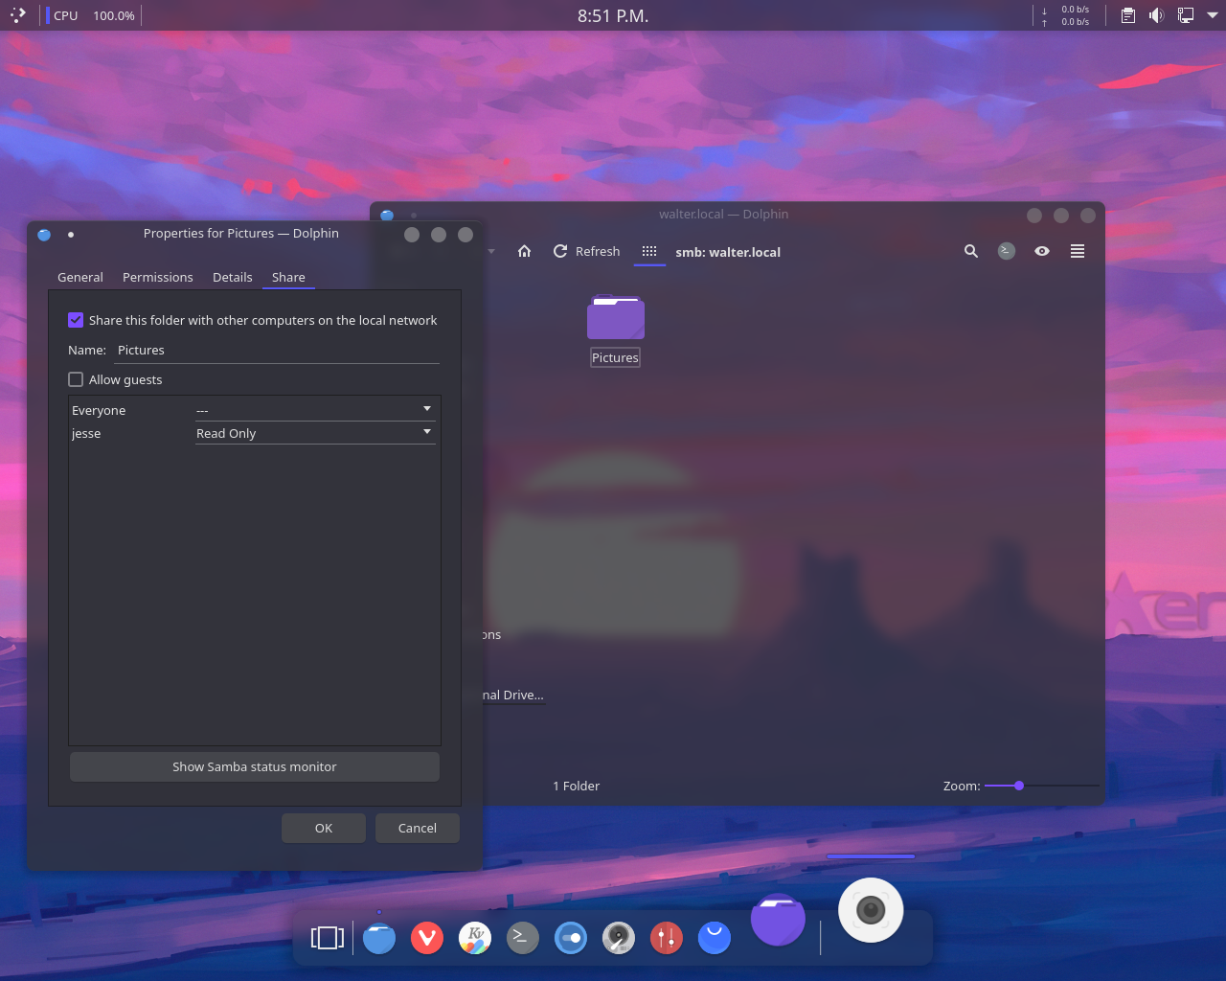Open the network connection tray icon

tap(1185, 15)
